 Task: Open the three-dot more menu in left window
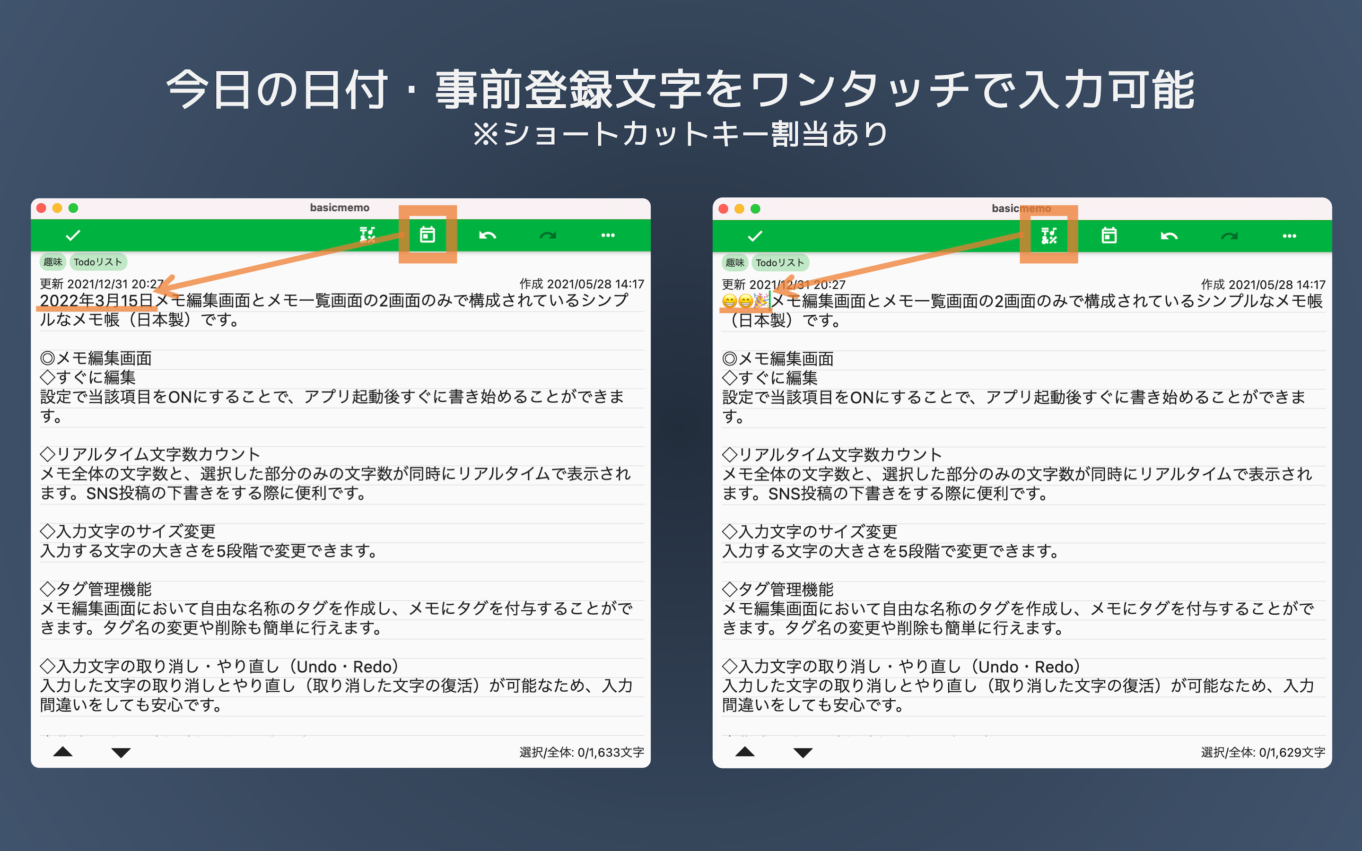[x=608, y=235]
